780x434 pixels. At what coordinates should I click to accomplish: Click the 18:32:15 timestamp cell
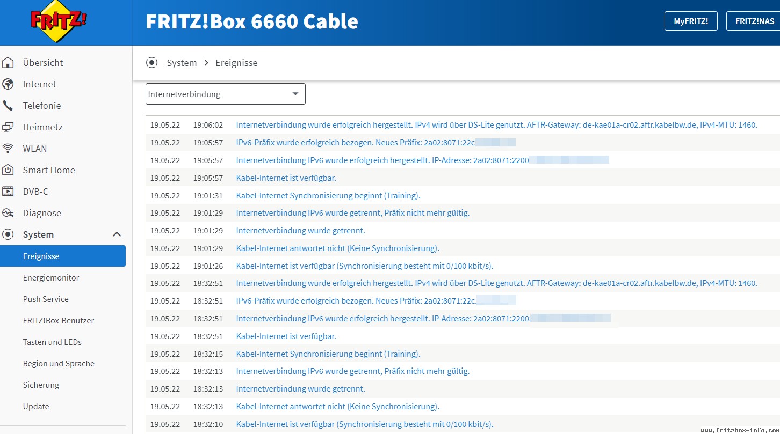click(208, 354)
